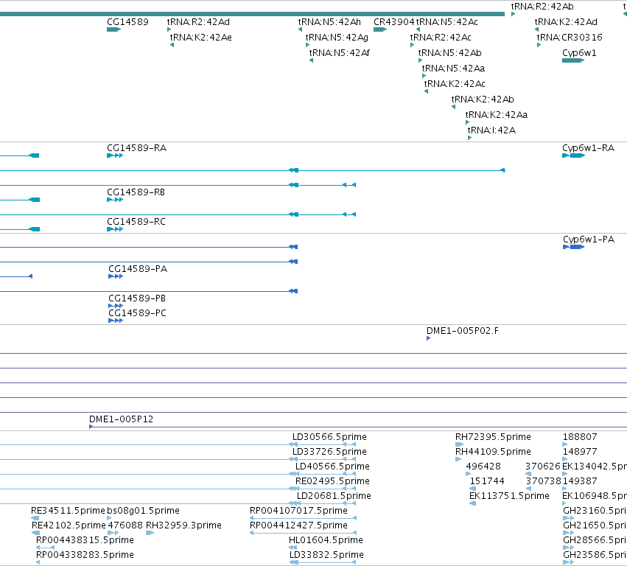Image resolution: width=627 pixels, height=566 pixels.
Task: Click Cyp6w1-RA transcript label
Action: tap(588, 148)
